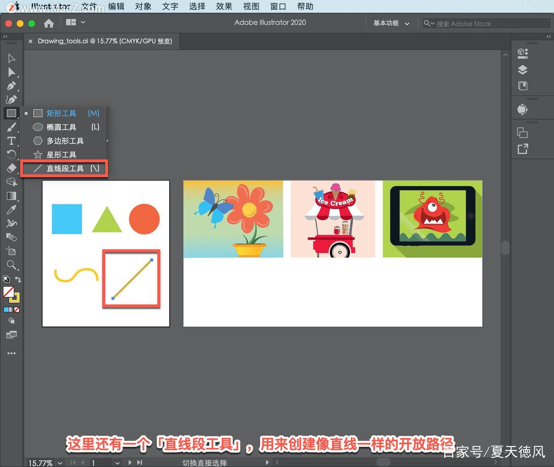Go to the last artboard
Screen dimensions: 554x467
coord(140,463)
